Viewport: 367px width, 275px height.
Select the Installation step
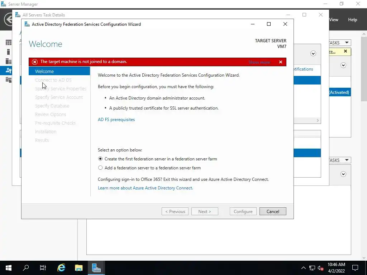pyautogui.click(x=46, y=131)
